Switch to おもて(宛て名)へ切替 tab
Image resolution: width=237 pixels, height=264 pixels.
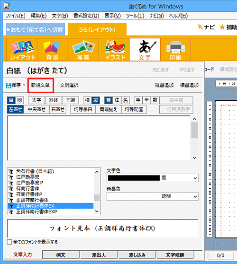point(36,29)
